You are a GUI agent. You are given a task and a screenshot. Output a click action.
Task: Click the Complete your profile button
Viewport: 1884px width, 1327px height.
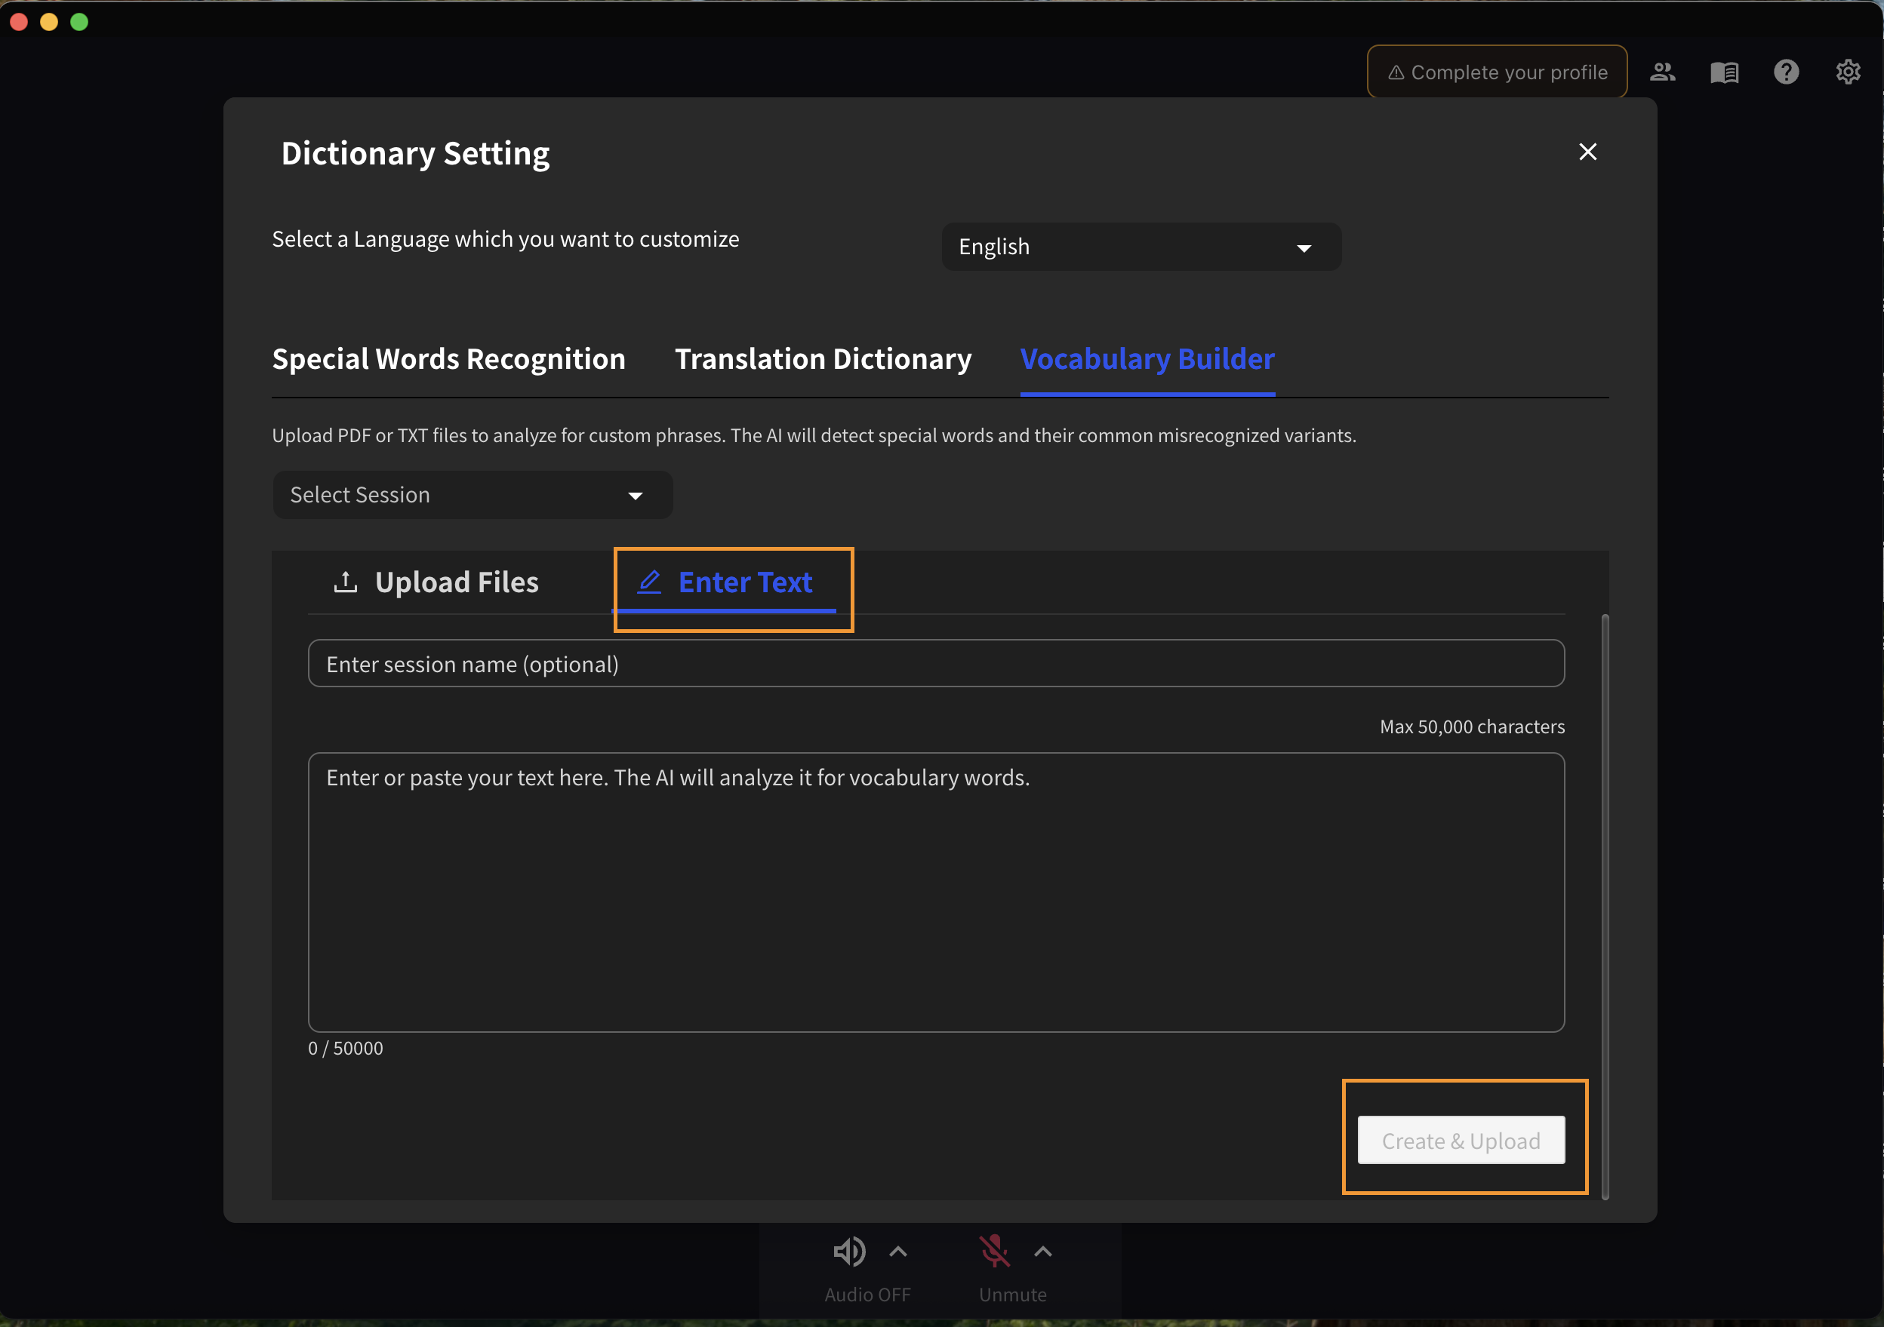coord(1497,72)
